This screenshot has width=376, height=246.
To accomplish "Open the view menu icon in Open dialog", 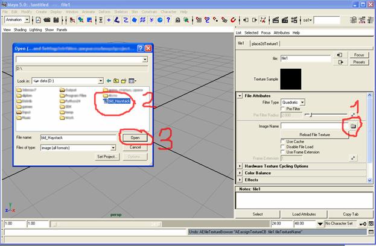I will 132,80.
